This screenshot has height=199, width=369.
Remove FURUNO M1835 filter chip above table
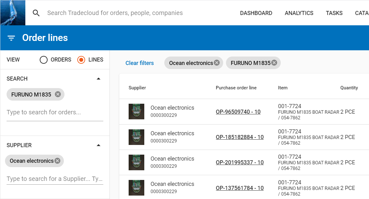point(274,63)
